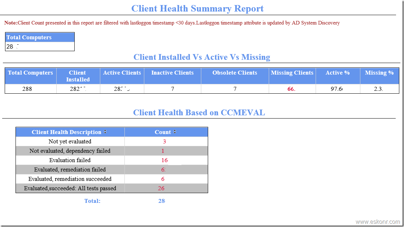
Task: Click the Client Health Summary Report title
Action: [198, 8]
